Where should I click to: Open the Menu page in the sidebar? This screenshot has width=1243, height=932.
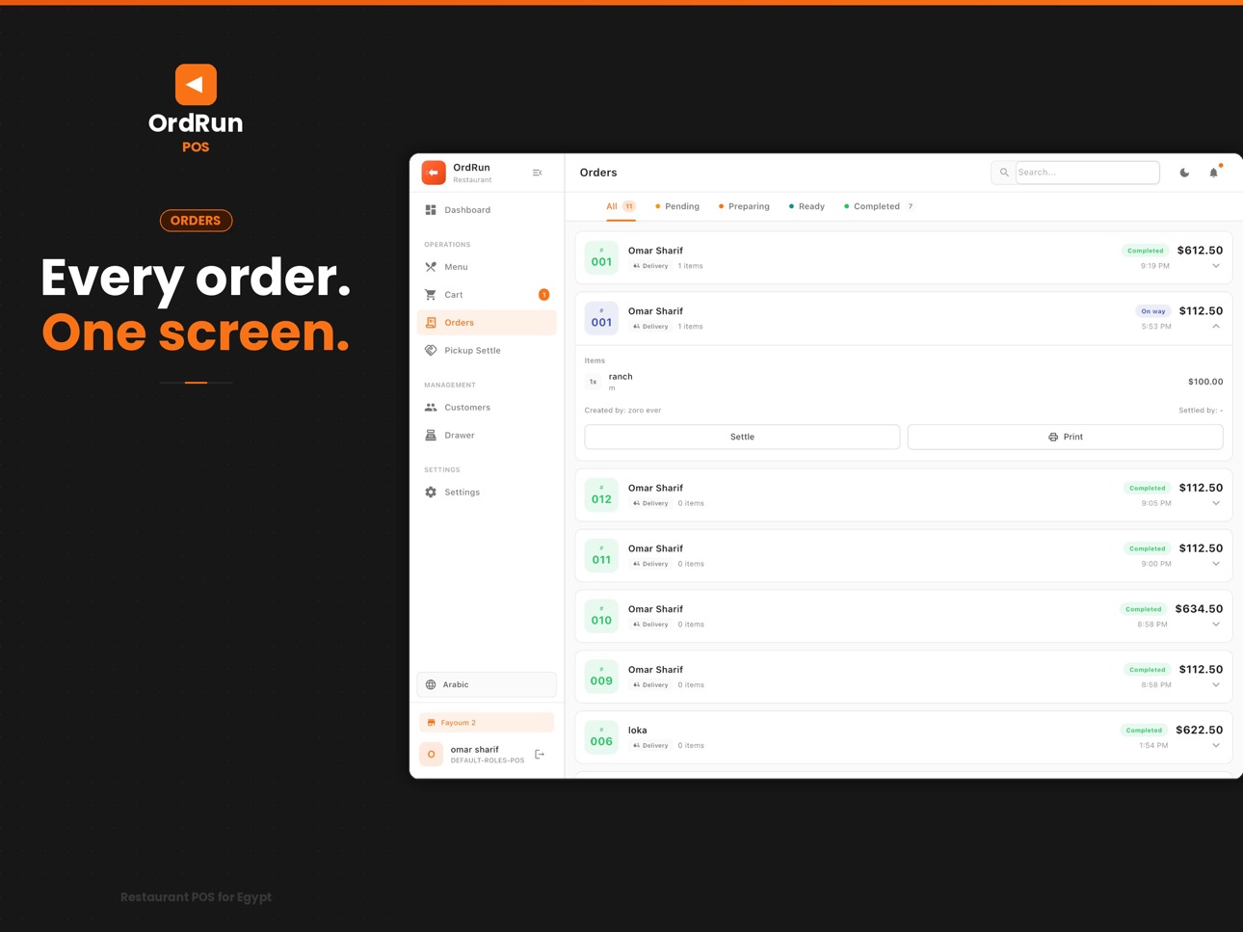(x=487, y=267)
